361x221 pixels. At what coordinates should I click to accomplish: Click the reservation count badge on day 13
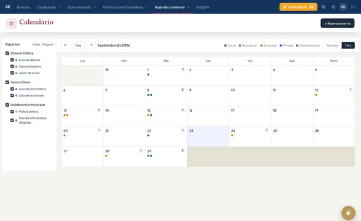point(99,110)
